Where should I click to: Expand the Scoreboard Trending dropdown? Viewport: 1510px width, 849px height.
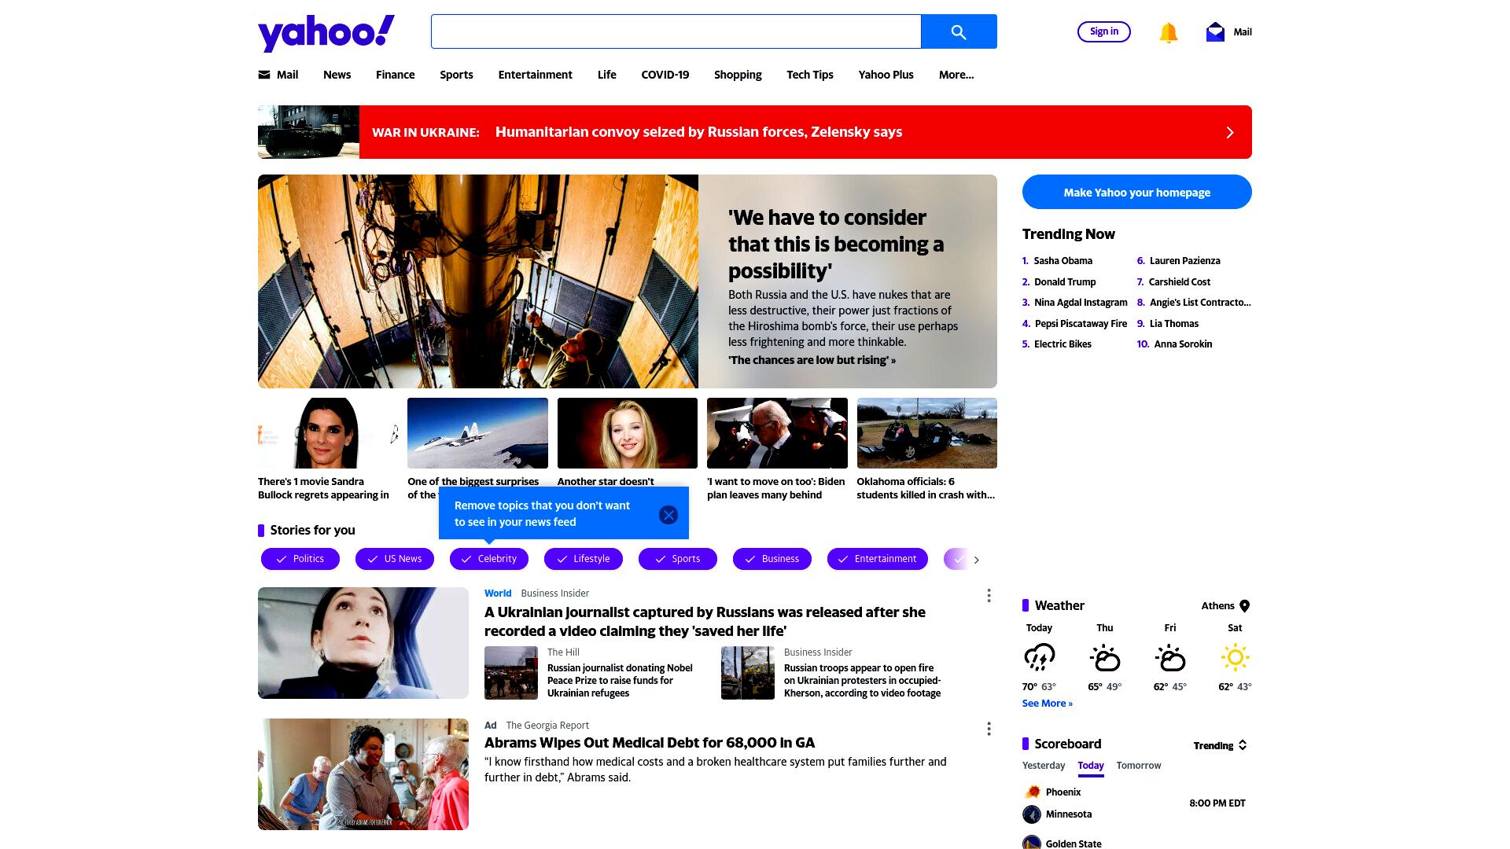point(1220,745)
